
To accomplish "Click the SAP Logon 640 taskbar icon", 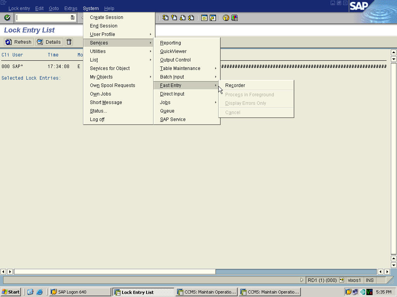I will (79, 292).
